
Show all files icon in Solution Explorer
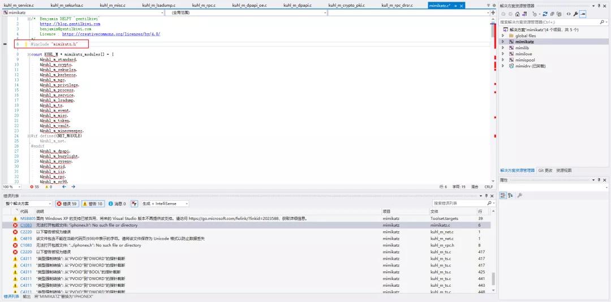point(559,14)
